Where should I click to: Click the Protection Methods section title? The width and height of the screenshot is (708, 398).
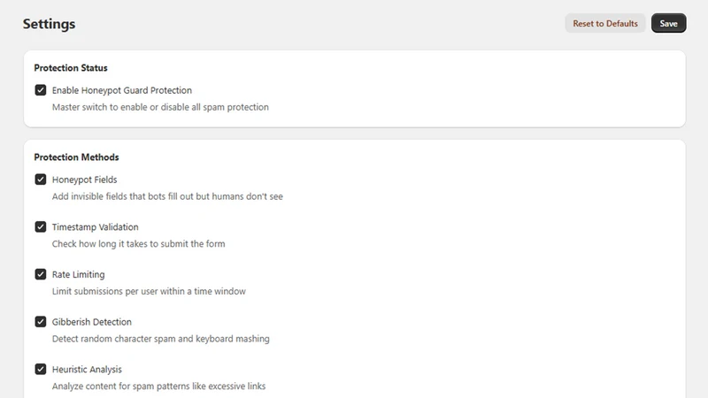pos(76,157)
